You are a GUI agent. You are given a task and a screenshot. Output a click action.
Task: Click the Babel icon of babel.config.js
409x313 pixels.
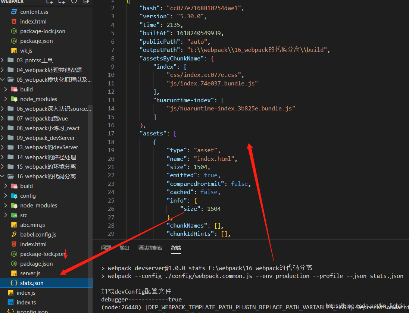[x=14, y=235]
